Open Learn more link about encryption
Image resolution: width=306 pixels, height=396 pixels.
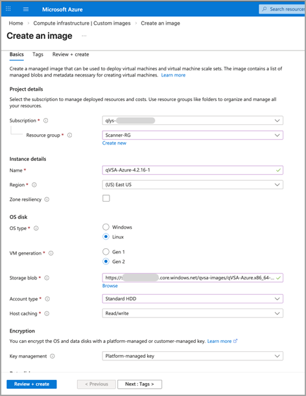pyautogui.click(x=219, y=341)
